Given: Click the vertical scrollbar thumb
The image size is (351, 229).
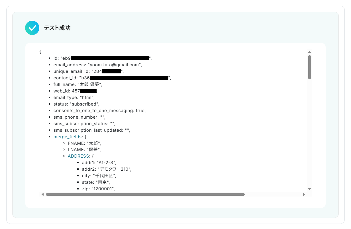Looking at the screenshot, I should tap(309, 67).
